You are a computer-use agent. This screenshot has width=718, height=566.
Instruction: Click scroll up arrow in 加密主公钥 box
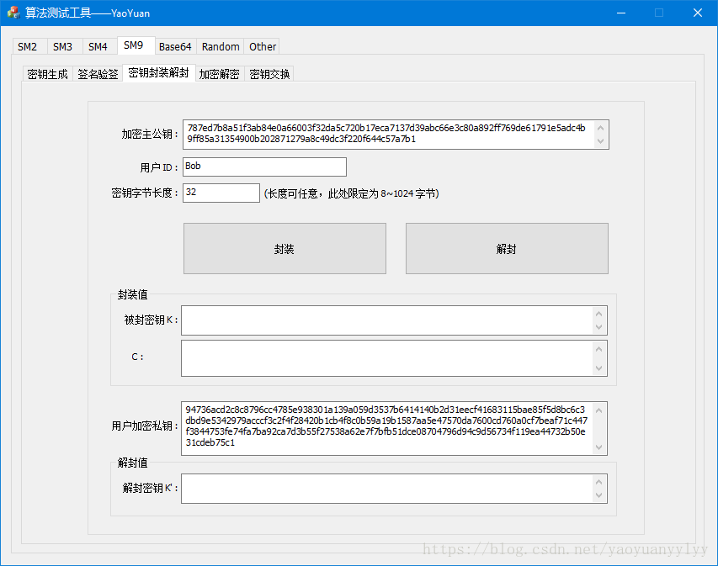tap(601, 128)
